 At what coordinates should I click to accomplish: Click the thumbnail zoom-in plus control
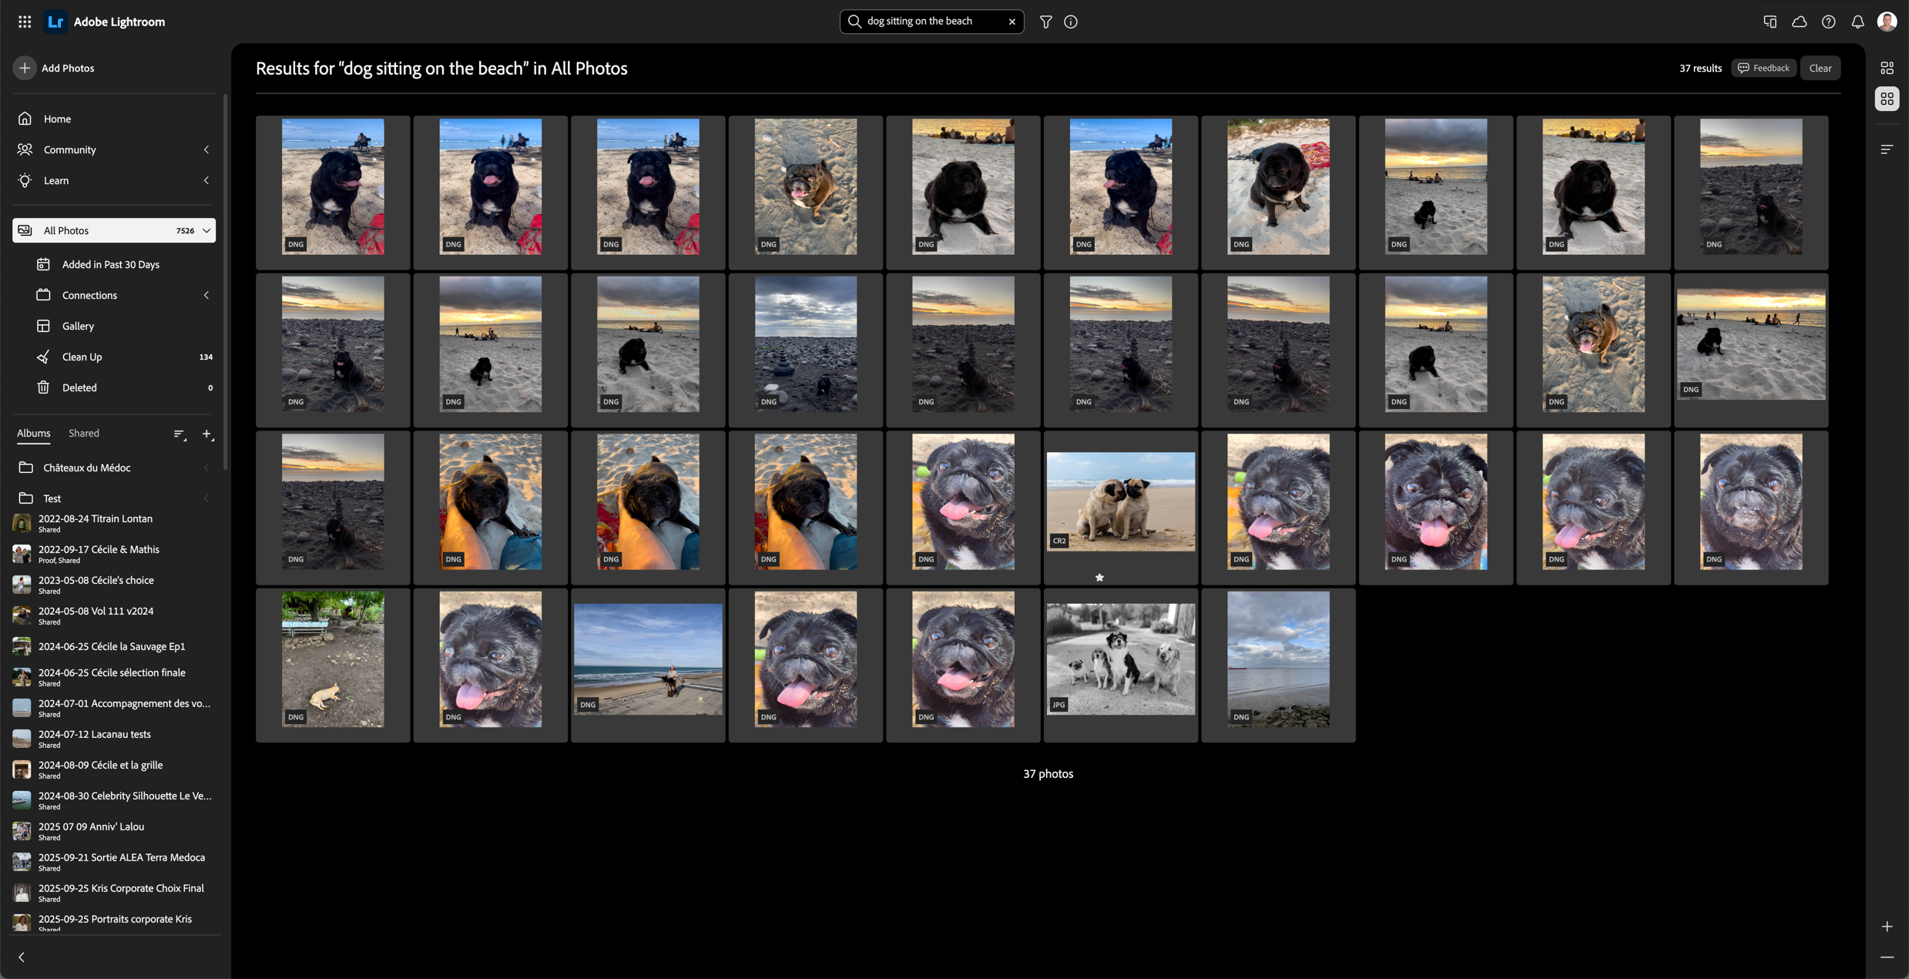click(1887, 926)
